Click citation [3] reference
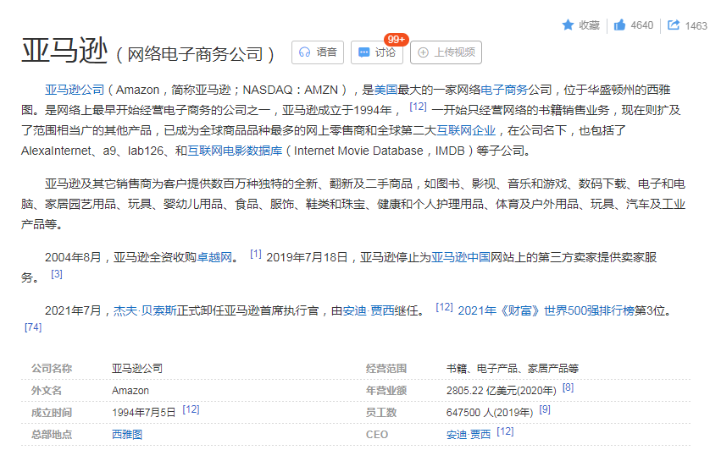This screenshot has width=710, height=461. point(57,273)
